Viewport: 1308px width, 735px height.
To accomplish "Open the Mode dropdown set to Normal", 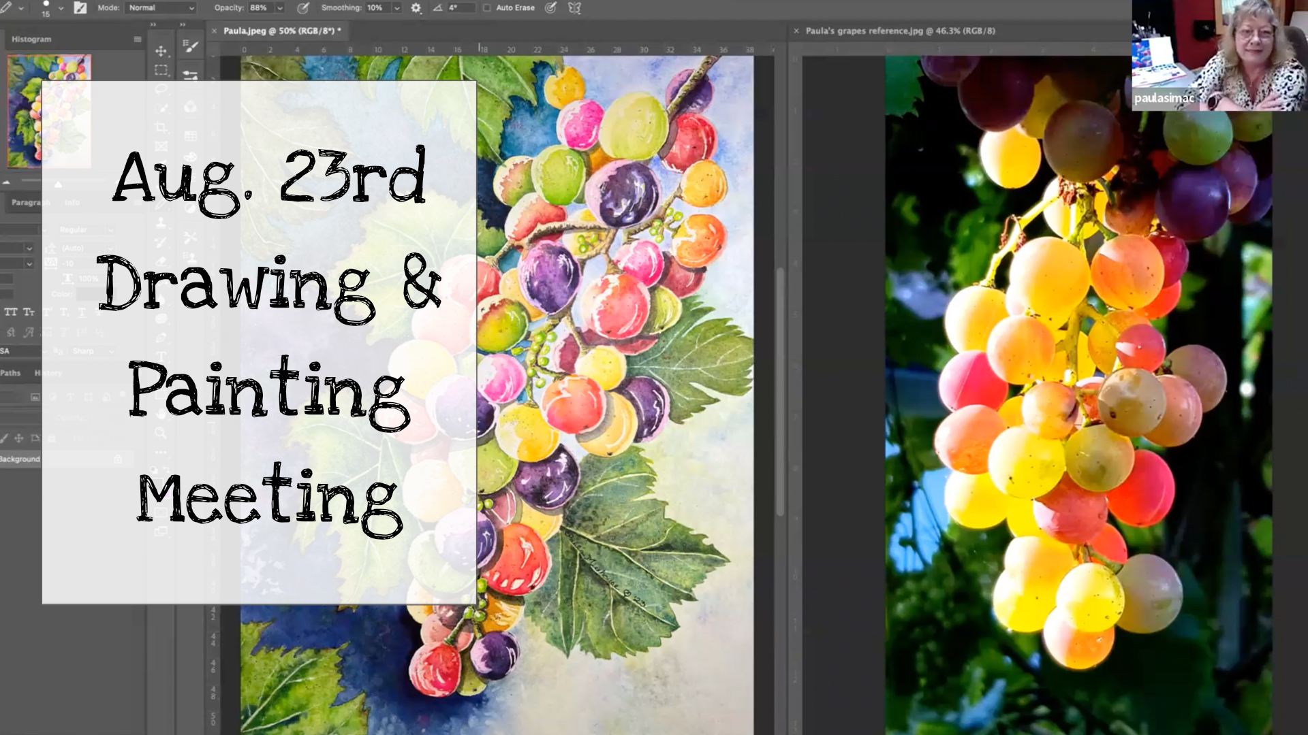I will (x=161, y=8).
